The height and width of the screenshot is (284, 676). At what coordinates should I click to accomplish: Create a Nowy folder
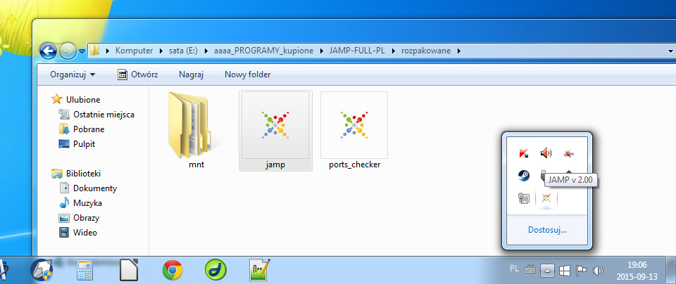tap(247, 75)
